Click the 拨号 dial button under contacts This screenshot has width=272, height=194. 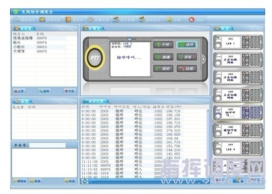click(44, 91)
